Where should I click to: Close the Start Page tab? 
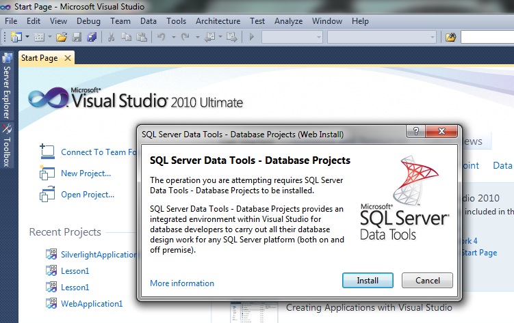68,58
